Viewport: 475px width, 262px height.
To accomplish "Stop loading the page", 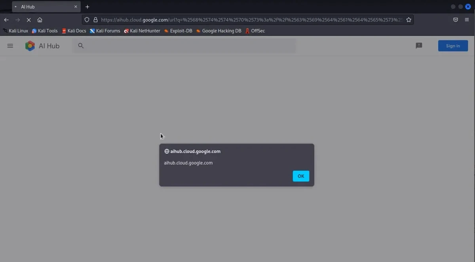I will pos(28,20).
